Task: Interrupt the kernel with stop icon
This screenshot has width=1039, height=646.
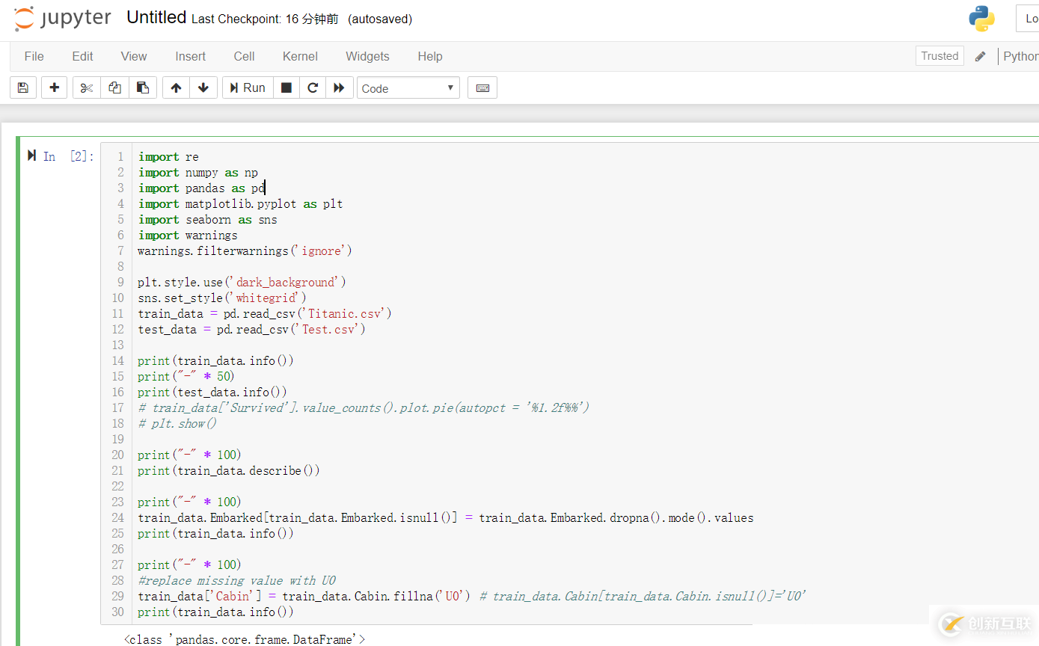Action: pos(286,88)
